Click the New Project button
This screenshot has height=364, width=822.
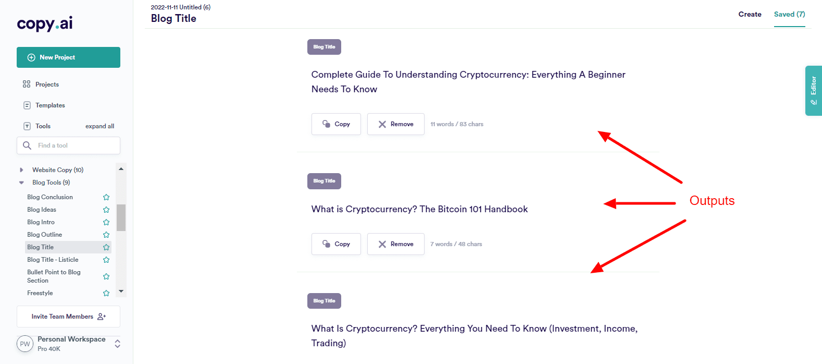coord(68,57)
